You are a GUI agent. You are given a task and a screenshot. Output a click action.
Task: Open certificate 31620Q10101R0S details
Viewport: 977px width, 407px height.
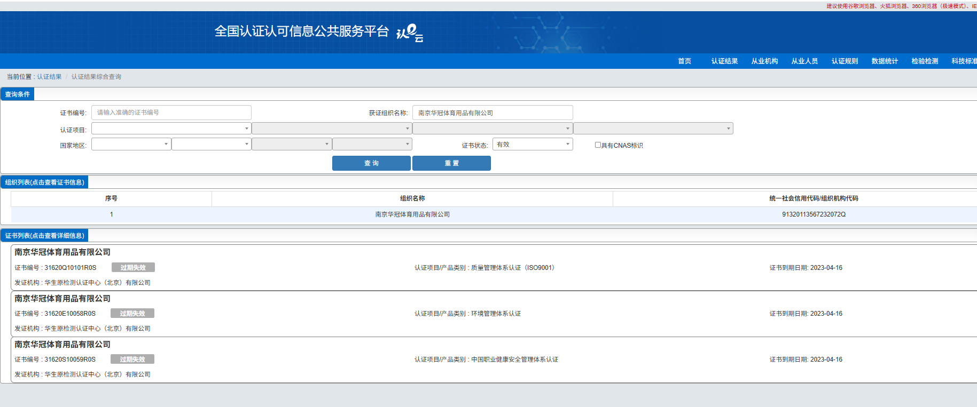(70, 268)
